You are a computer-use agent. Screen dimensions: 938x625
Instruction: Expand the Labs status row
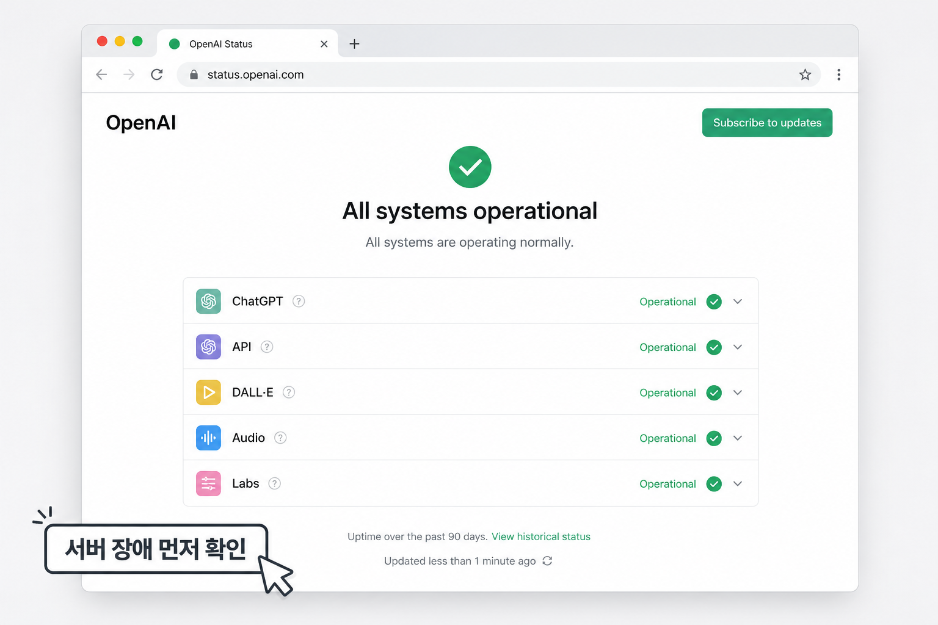coord(738,484)
